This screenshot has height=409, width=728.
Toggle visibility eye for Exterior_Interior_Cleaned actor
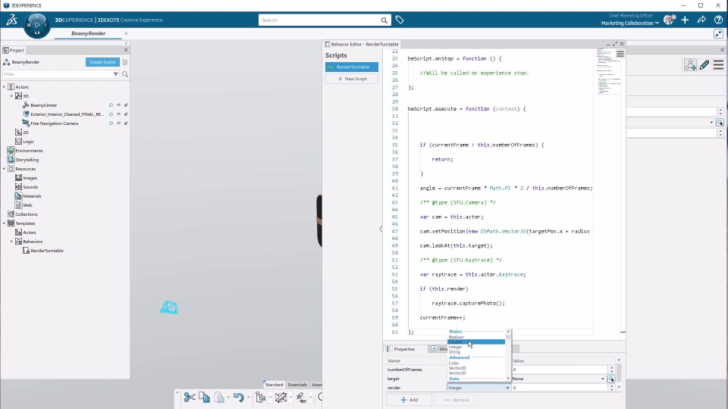click(x=118, y=114)
